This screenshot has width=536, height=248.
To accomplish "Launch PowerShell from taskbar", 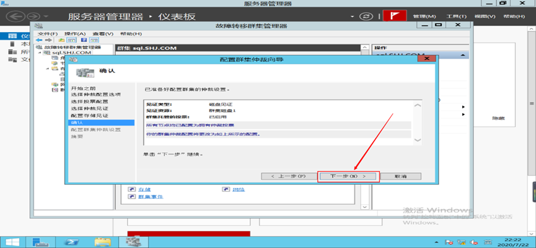I will (72, 242).
